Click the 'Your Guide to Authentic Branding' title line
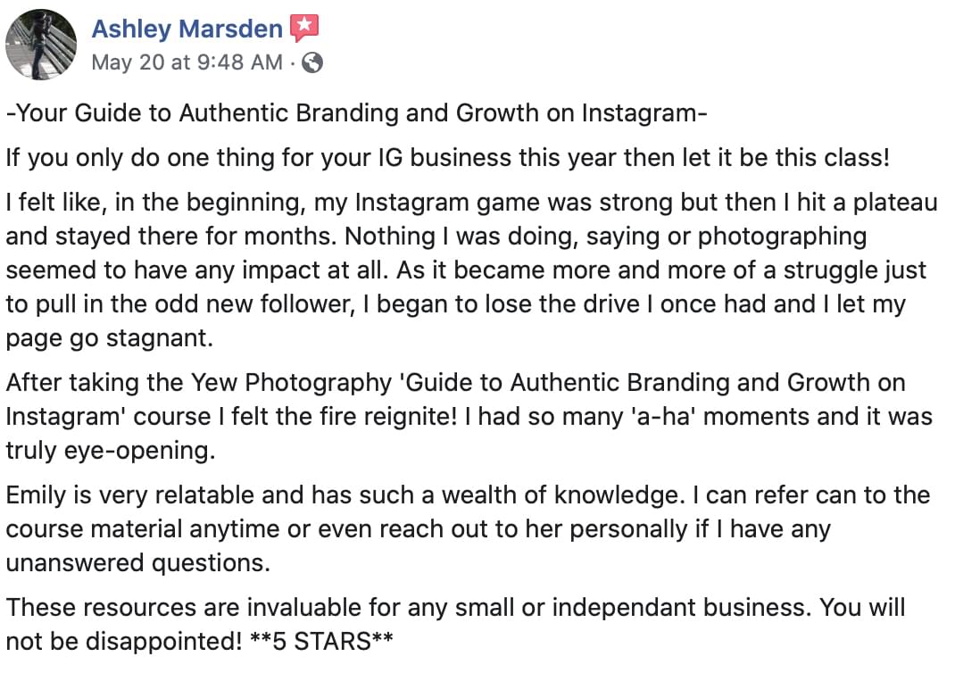Image resolution: width=955 pixels, height=673 pixels. pos(356,113)
